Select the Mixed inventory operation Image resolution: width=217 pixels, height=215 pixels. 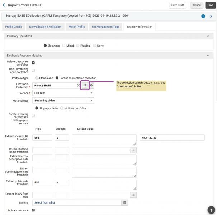click(64, 46)
